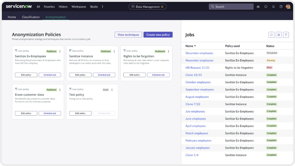Open more options for Sanitize Ex-Employees card
Screen dimensions: 295x166
(x=60, y=52)
